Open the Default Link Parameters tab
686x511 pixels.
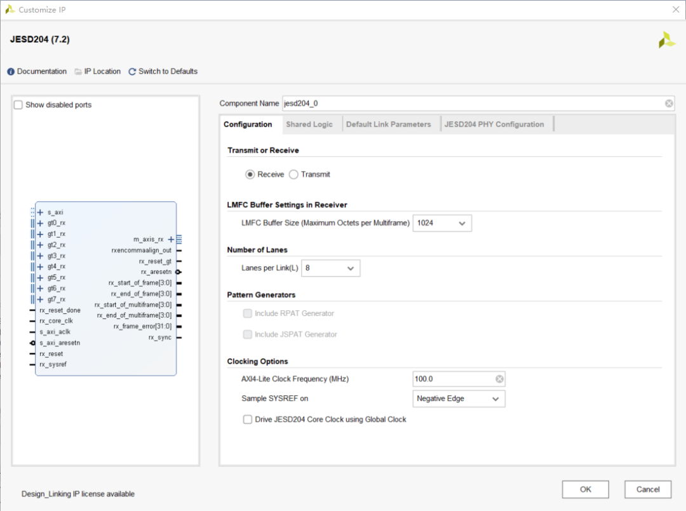click(389, 125)
